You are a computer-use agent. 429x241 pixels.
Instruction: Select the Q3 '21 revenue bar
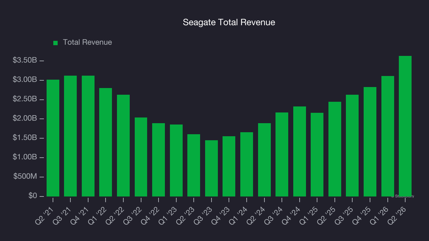tap(70, 136)
